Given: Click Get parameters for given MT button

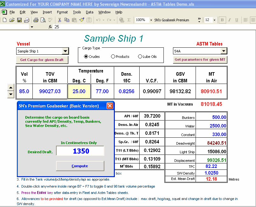Looking at the screenshot, I should point(200,59).
